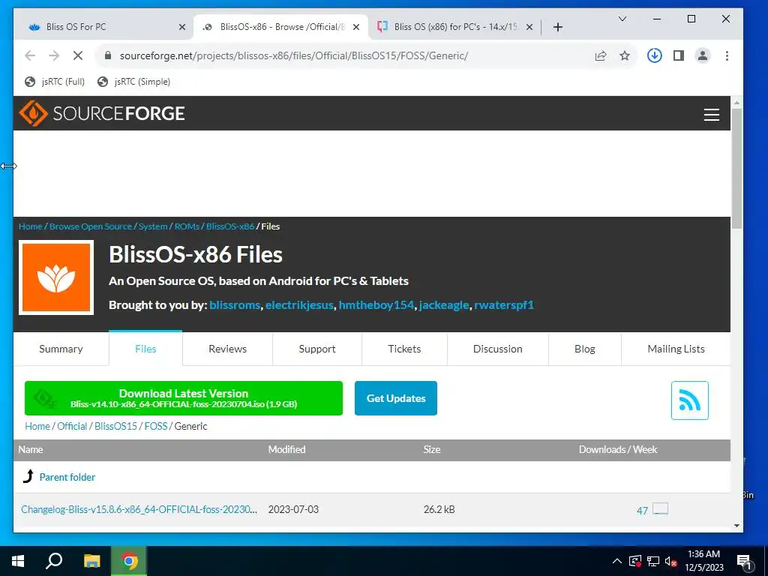Click Chrome icon in taskbar

pos(129,561)
